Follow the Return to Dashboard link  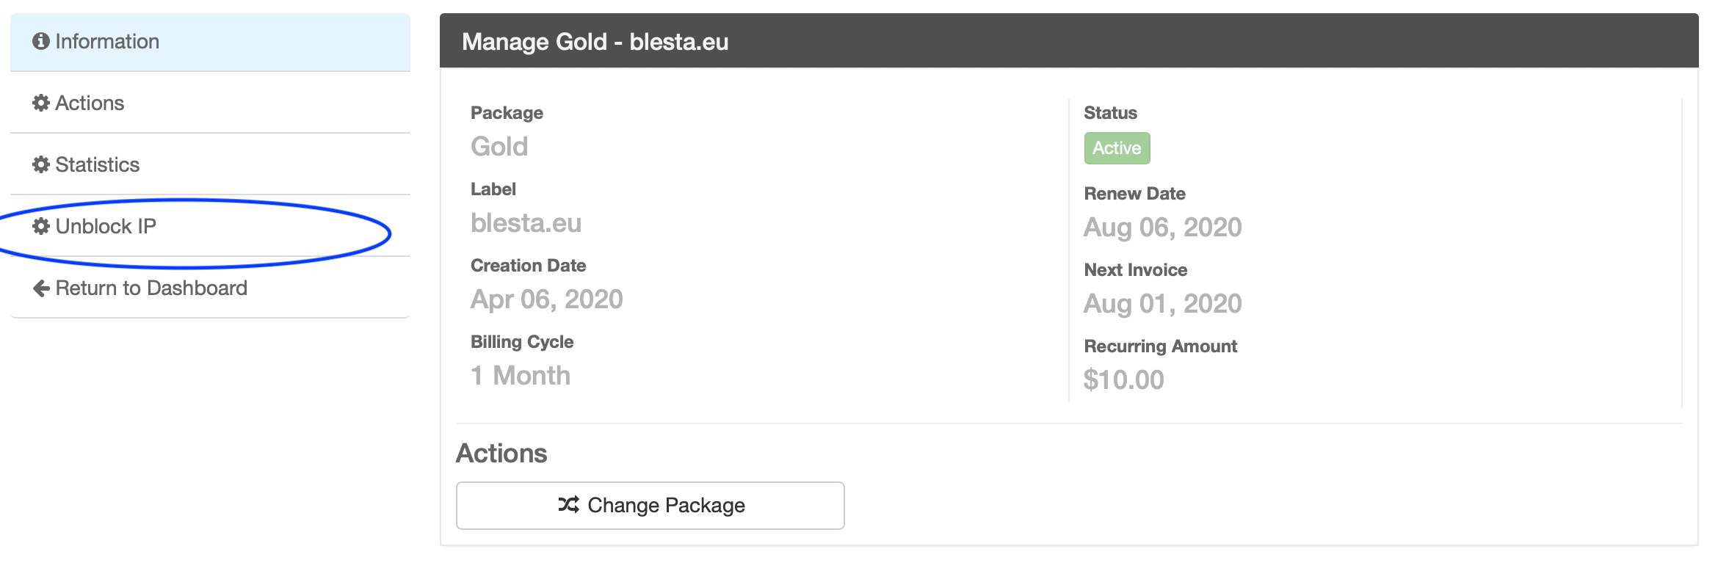coord(151,288)
